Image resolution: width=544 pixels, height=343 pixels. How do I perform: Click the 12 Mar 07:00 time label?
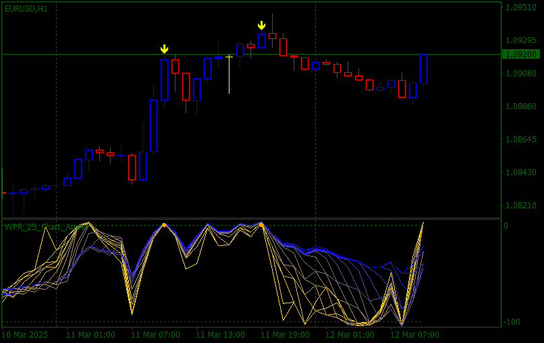(414, 335)
